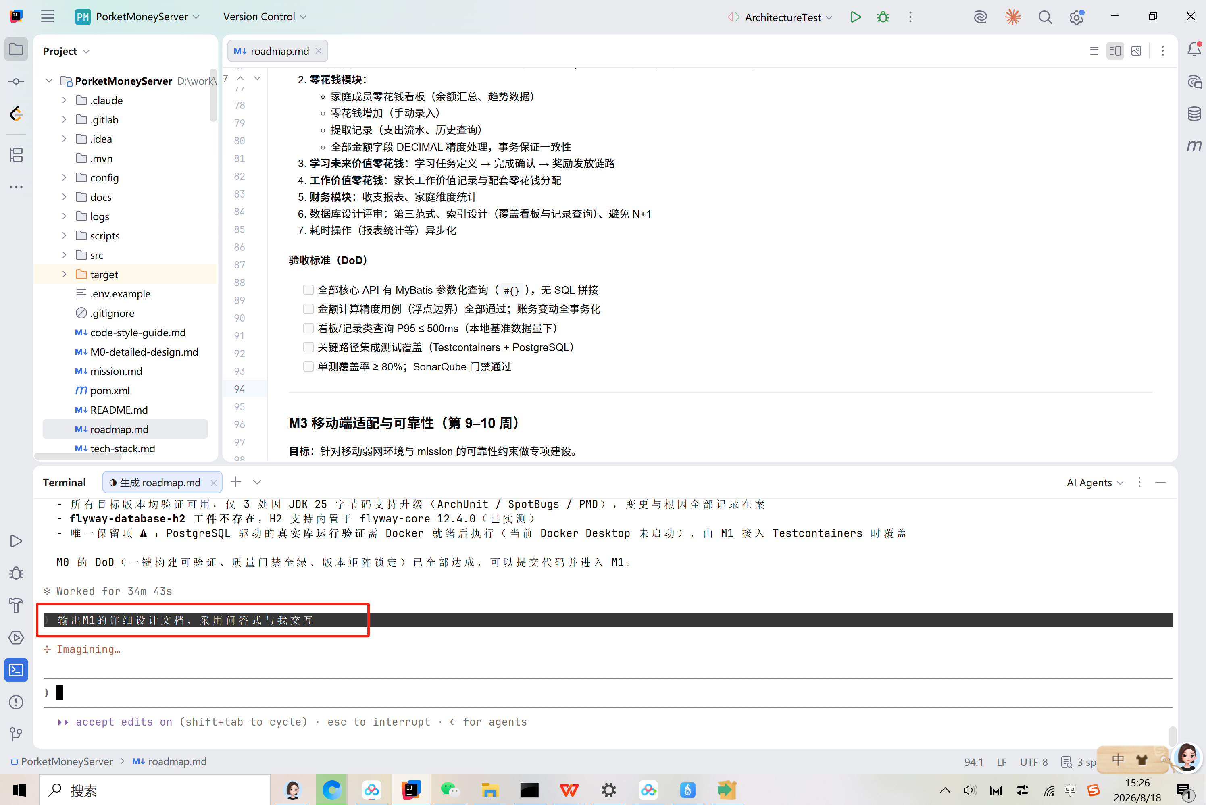Click the 94:1 caret position indicator
The height and width of the screenshot is (805, 1206).
[973, 762]
